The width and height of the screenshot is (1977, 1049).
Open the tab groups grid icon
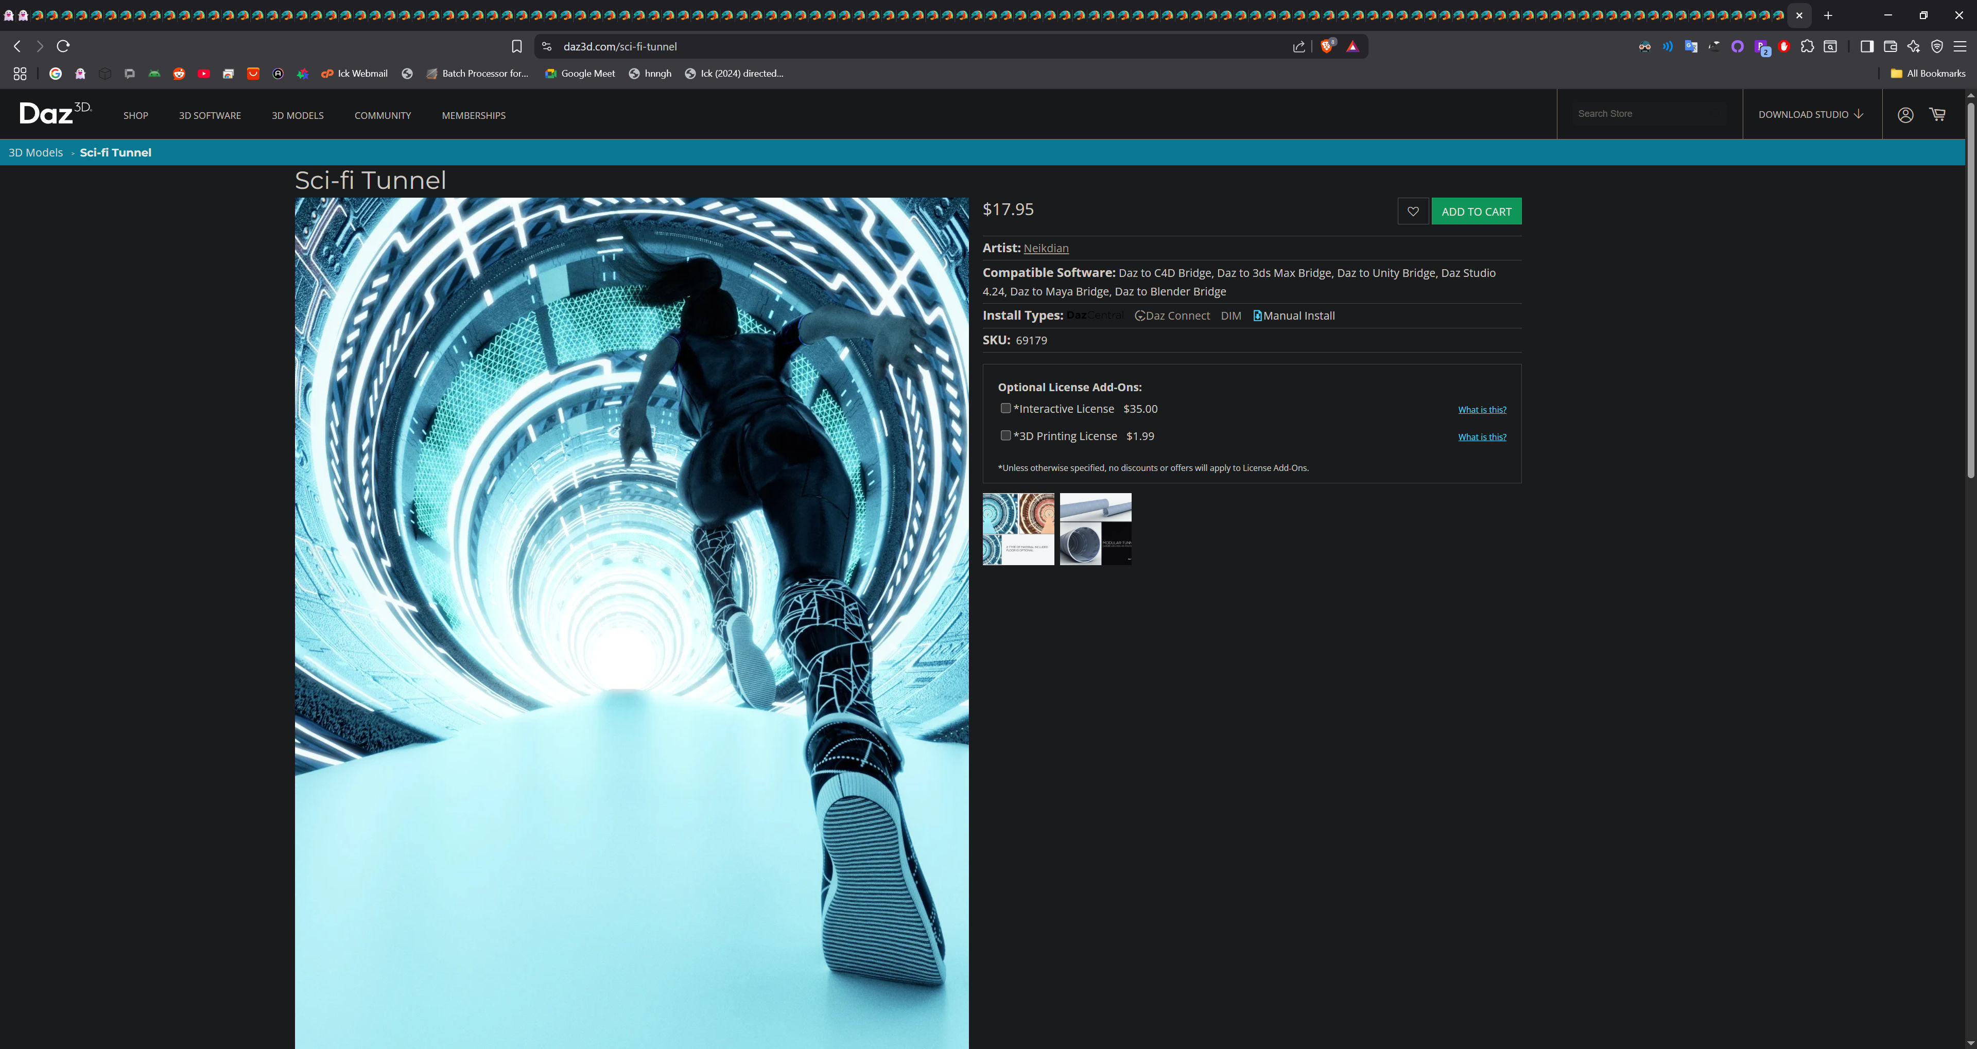click(x=20, y=74)
